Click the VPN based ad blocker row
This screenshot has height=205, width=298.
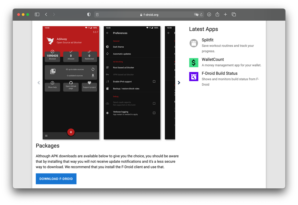pos(132,74)
